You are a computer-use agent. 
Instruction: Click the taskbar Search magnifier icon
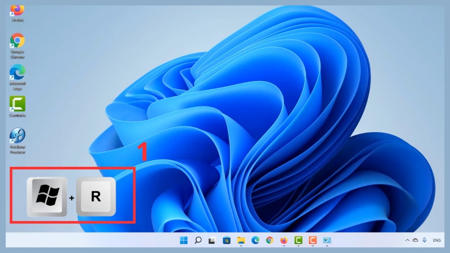[198, 240]
